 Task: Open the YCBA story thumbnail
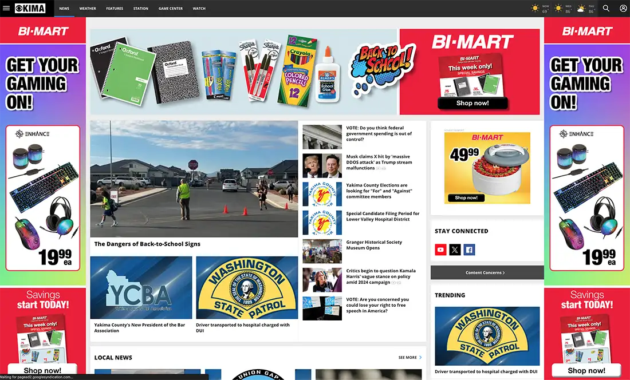coord(141,288)
